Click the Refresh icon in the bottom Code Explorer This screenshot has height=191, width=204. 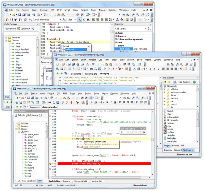(x=17, y=115)
